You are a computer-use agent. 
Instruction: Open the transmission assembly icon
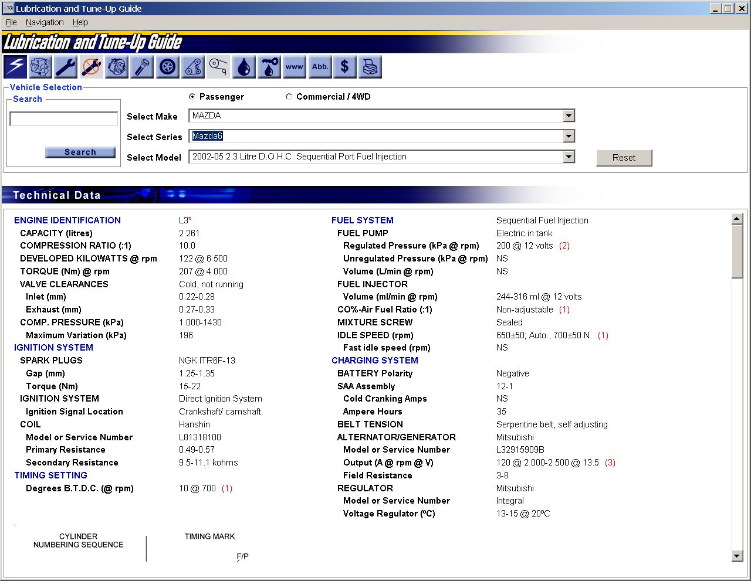pyautogui.click(x=117, y=67)
